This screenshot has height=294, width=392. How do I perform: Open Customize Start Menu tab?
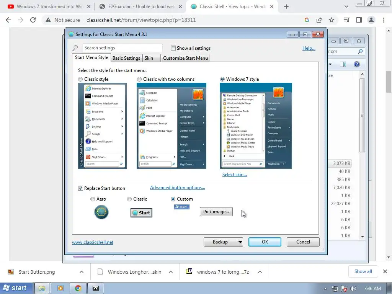[x=185, y=58]
